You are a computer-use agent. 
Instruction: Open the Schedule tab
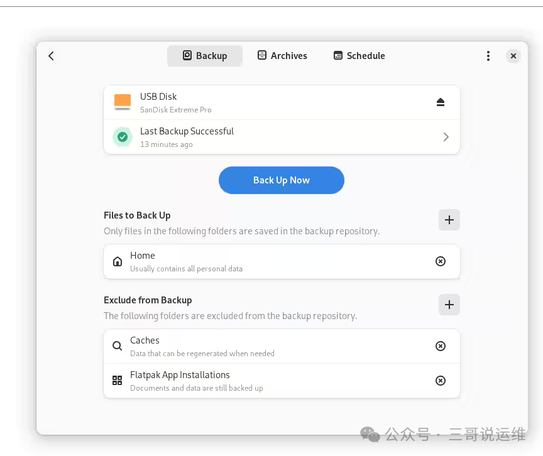pos(359,56)
